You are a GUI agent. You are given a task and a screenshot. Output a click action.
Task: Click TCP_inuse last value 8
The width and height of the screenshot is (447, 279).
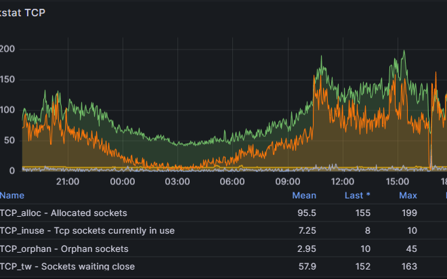coord(368,231)
